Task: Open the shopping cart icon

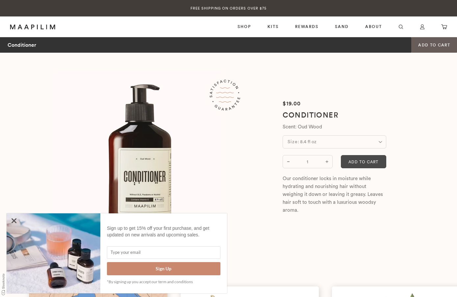Action: 444,27
